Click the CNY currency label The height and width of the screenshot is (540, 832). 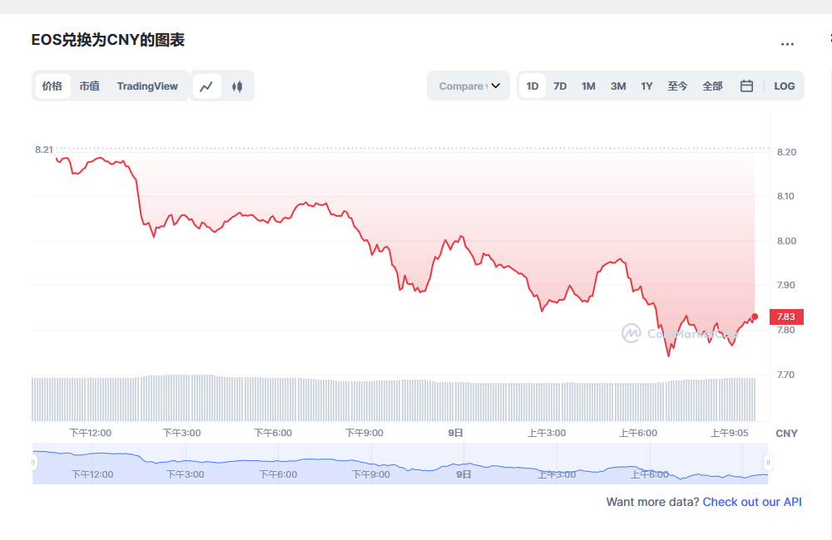785,433
